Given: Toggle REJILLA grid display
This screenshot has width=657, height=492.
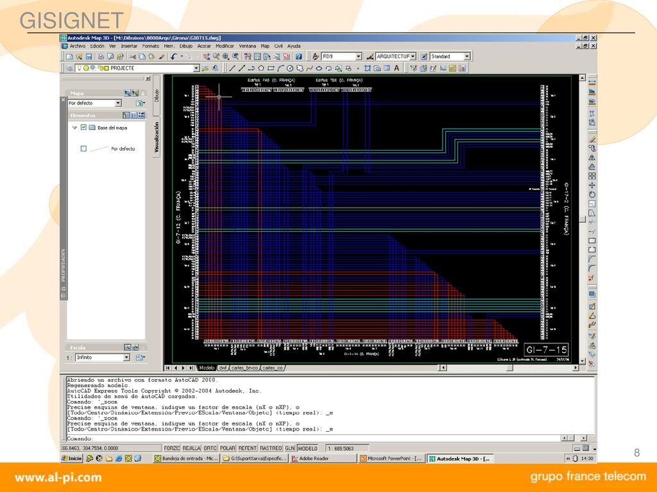Looking at the screenshot, I should (191, 448).
